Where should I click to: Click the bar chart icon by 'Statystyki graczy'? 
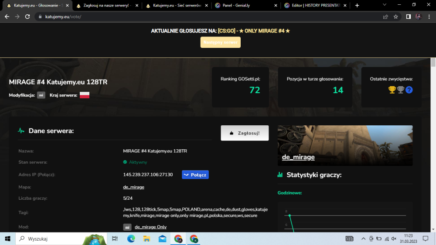[x=280, y=175]
